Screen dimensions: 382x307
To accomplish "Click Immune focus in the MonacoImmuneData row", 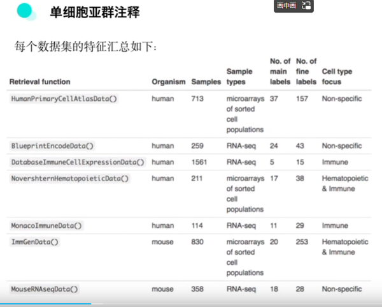I will tap(335, 225).
